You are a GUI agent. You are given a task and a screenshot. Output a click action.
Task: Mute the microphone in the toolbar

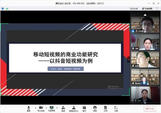[x=29, y=108]
